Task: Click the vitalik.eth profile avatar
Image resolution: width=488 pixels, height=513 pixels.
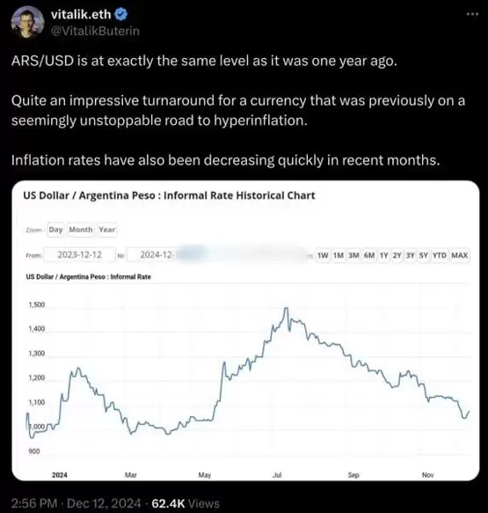Action: tap(28, 22)
